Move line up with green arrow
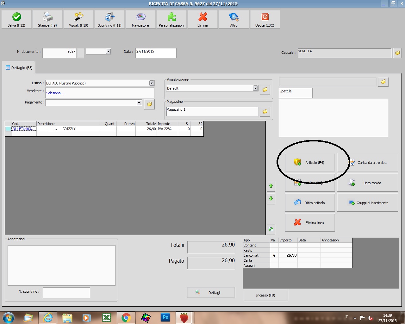The image size is (405, 324). coord(271,186)
